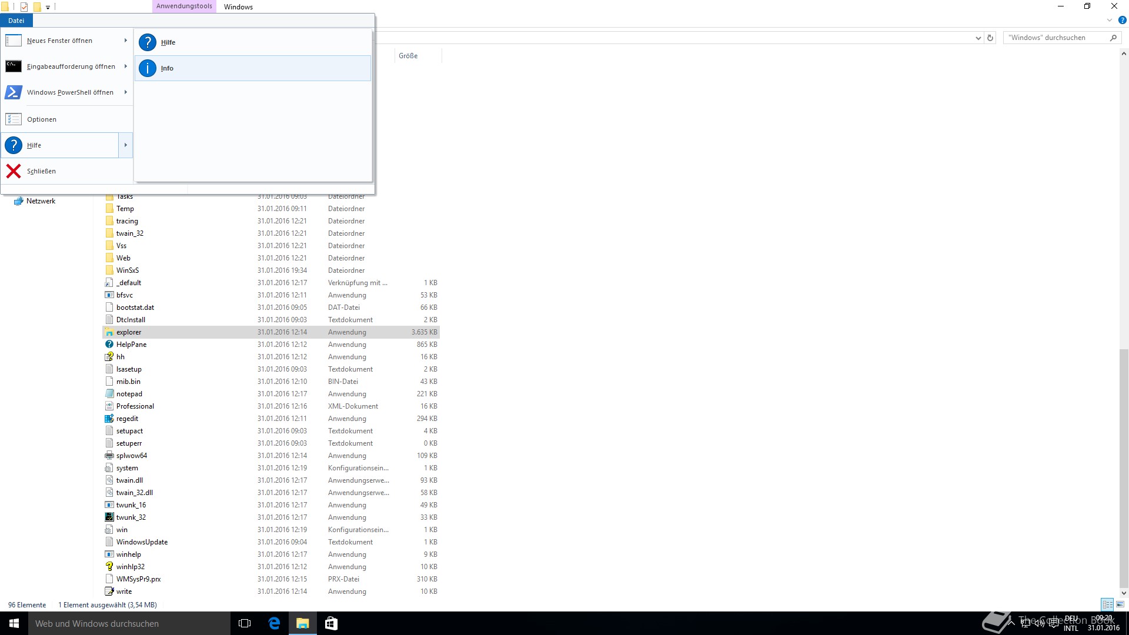The height and width of the screenshot is (635, 1129).
Task: Select the WMSysPr9.prx file
Action: (x=138, y=579)
